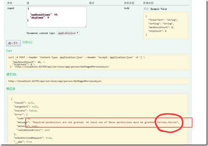The height and width of the screenshot is (146, 208).
Task: Click the value column header above the input box
Action: (28, 3)
